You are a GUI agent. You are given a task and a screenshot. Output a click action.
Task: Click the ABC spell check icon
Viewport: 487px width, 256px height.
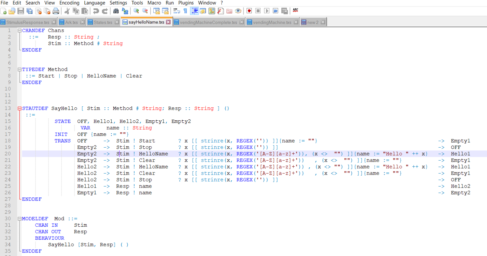[x=295, y=11]
